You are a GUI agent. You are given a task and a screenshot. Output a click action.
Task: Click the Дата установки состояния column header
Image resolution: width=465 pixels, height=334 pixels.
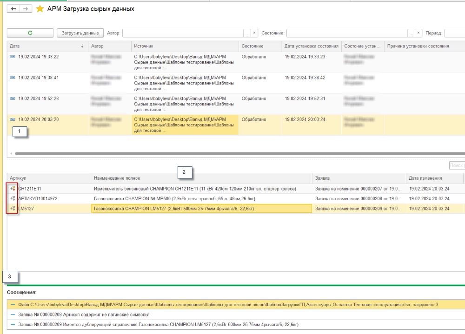tap(312, 46)
